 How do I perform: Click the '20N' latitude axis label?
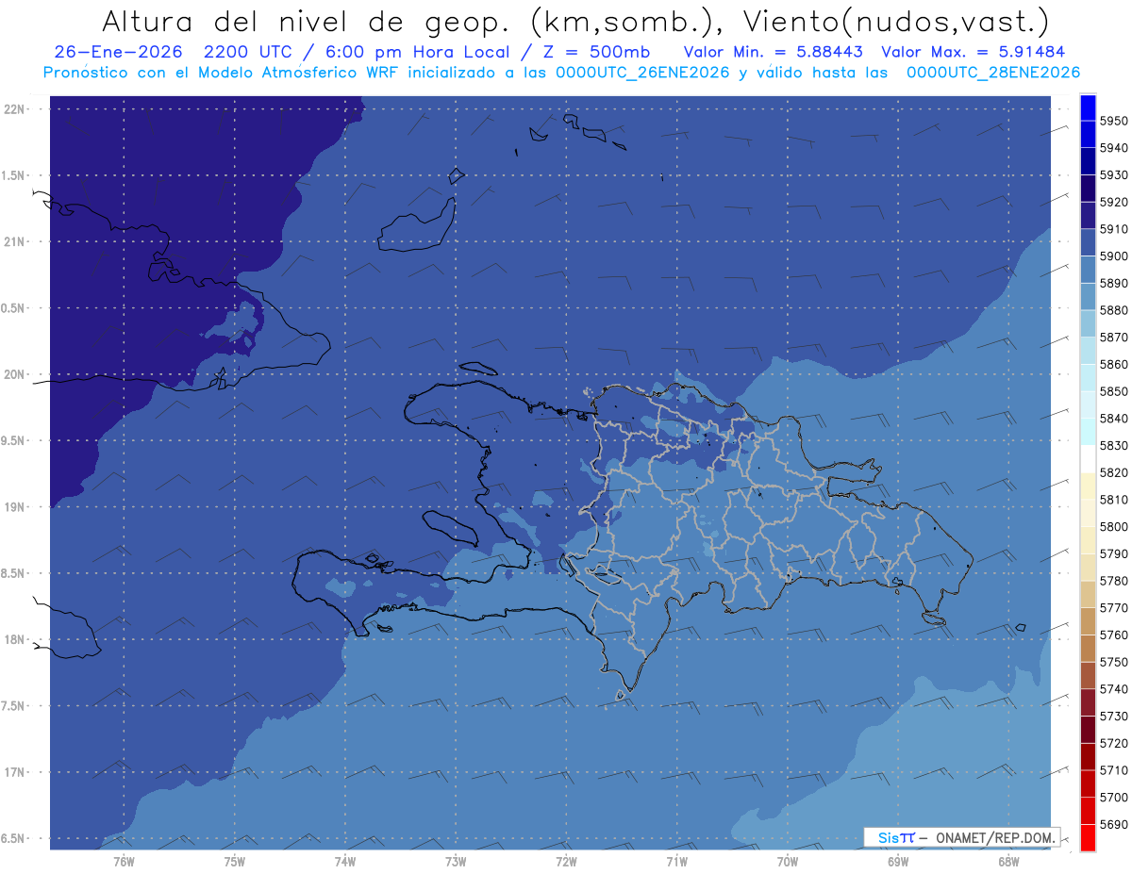click(13, 374)
